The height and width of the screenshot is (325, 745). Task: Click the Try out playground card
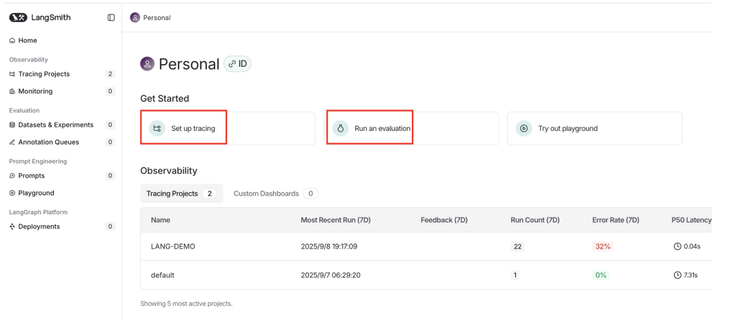pyautogui.click(x=595, y=128)
